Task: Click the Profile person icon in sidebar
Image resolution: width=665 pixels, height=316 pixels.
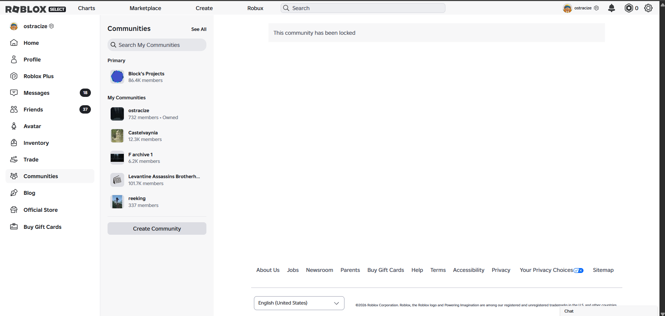Action: pos(14,59)
